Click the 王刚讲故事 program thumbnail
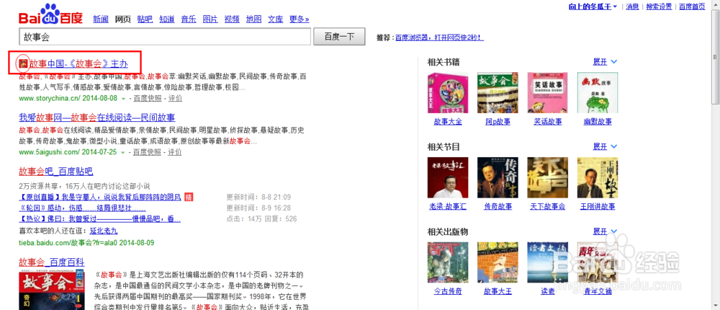720x310 pixels. 598,177
